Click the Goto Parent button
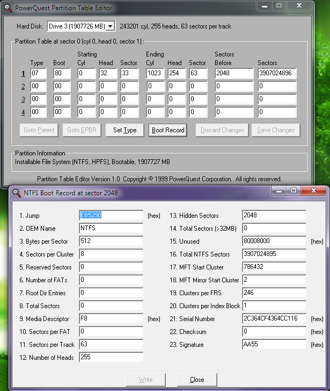 click(x=39, y=130)
